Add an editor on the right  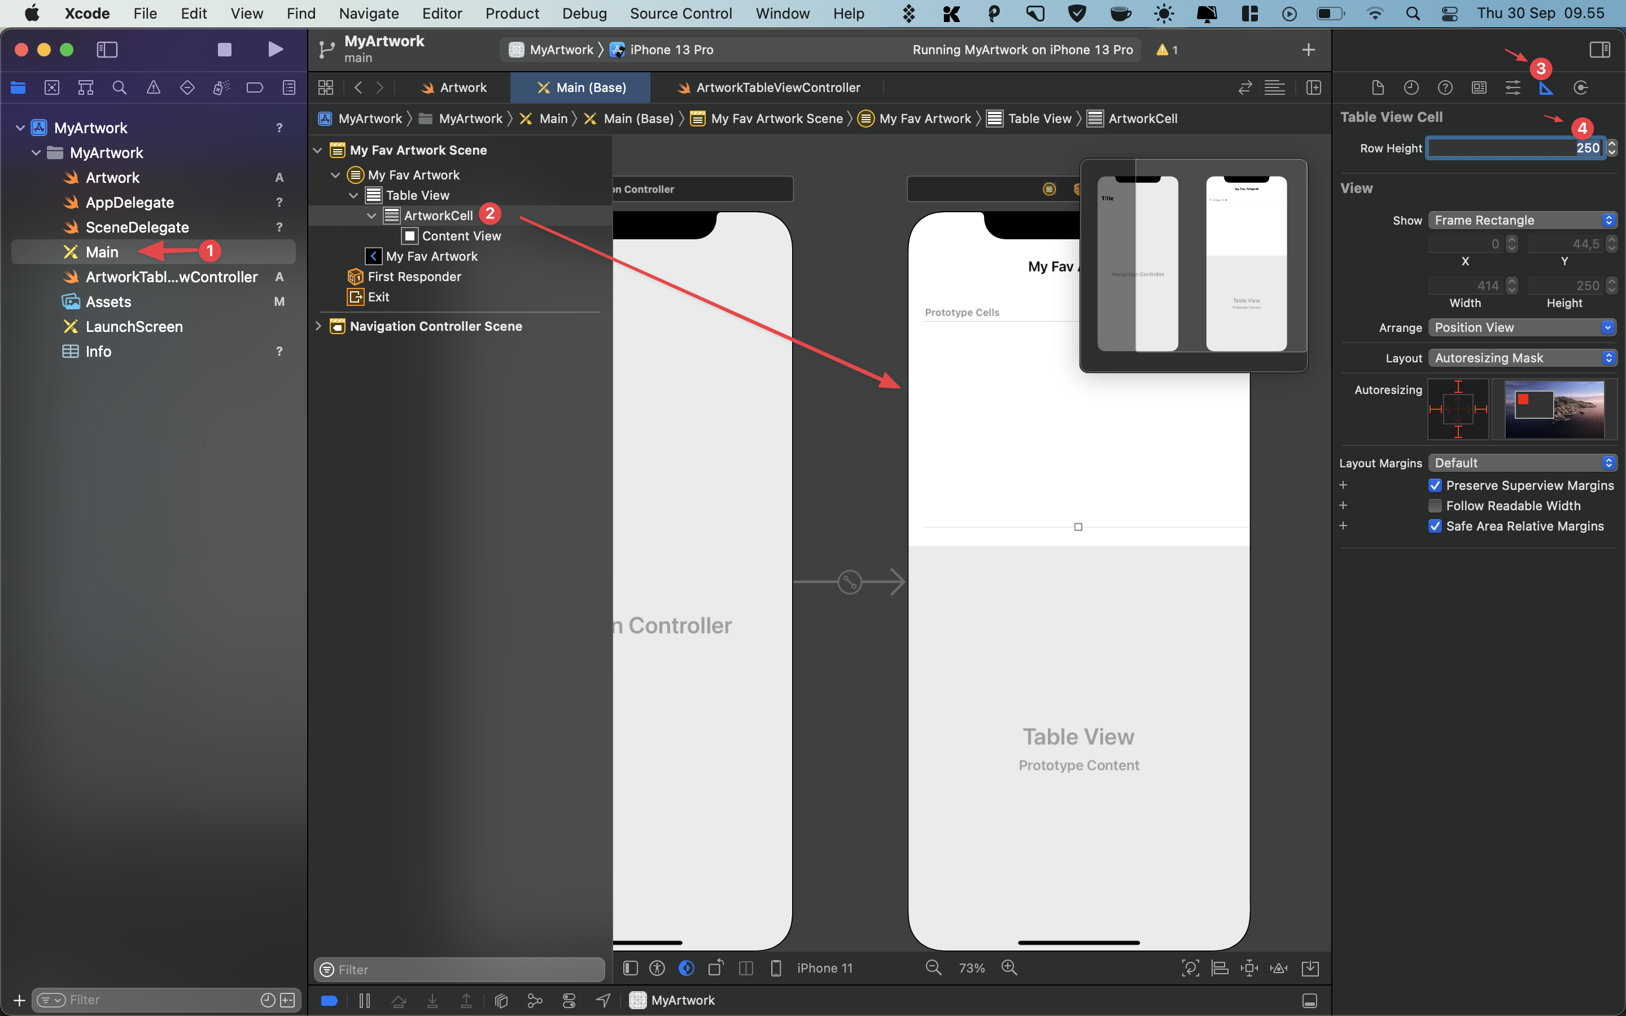[1314, 87]
